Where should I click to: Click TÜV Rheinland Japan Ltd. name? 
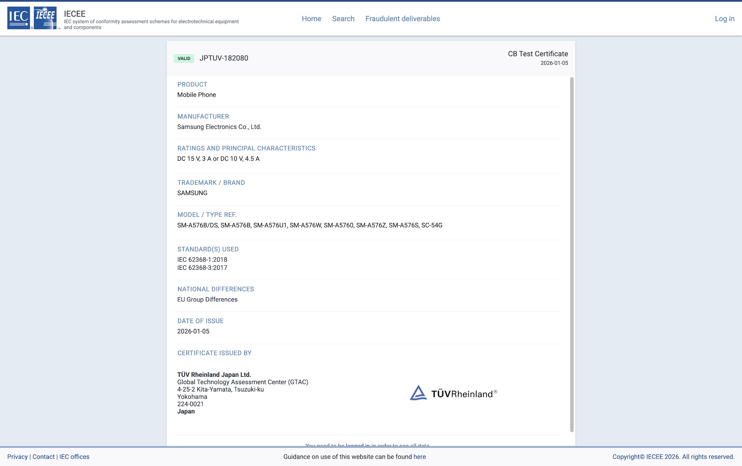pyautogui.click(x=214, y=374)
